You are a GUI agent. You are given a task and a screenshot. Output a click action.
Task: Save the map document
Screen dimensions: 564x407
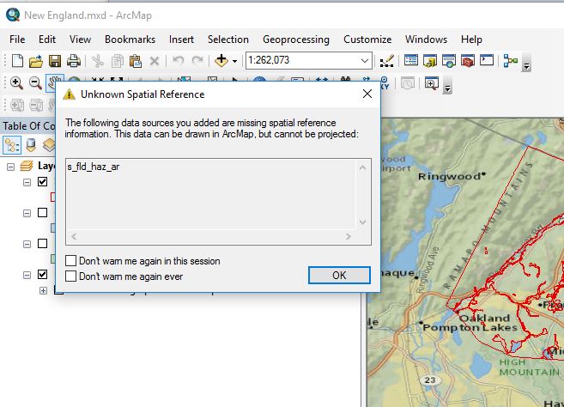(55, 61)
